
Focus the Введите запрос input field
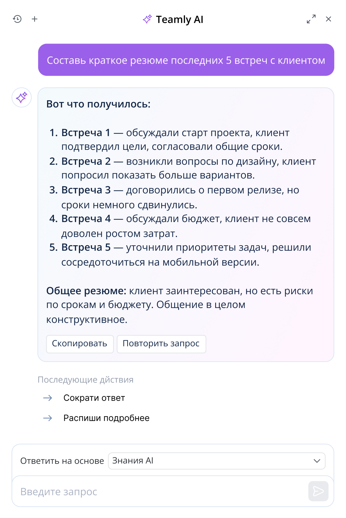(x=161, y=492)
